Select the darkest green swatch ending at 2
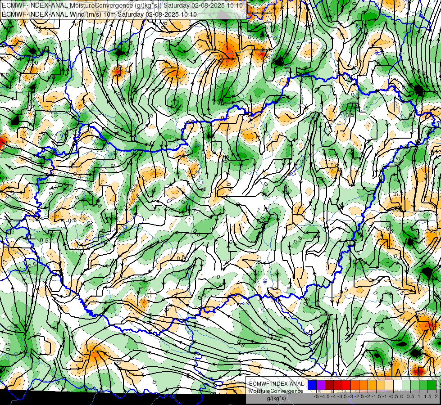 tap(432, 385)
